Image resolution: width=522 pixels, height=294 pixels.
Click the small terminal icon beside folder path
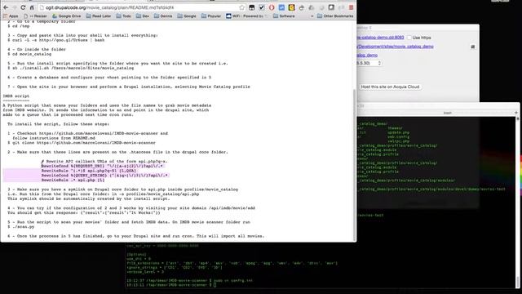[473, 47]
